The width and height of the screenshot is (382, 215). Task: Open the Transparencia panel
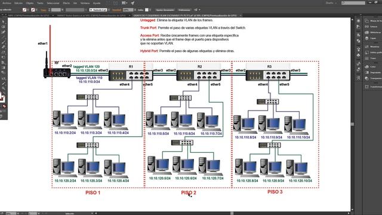[x=372, y=78]
